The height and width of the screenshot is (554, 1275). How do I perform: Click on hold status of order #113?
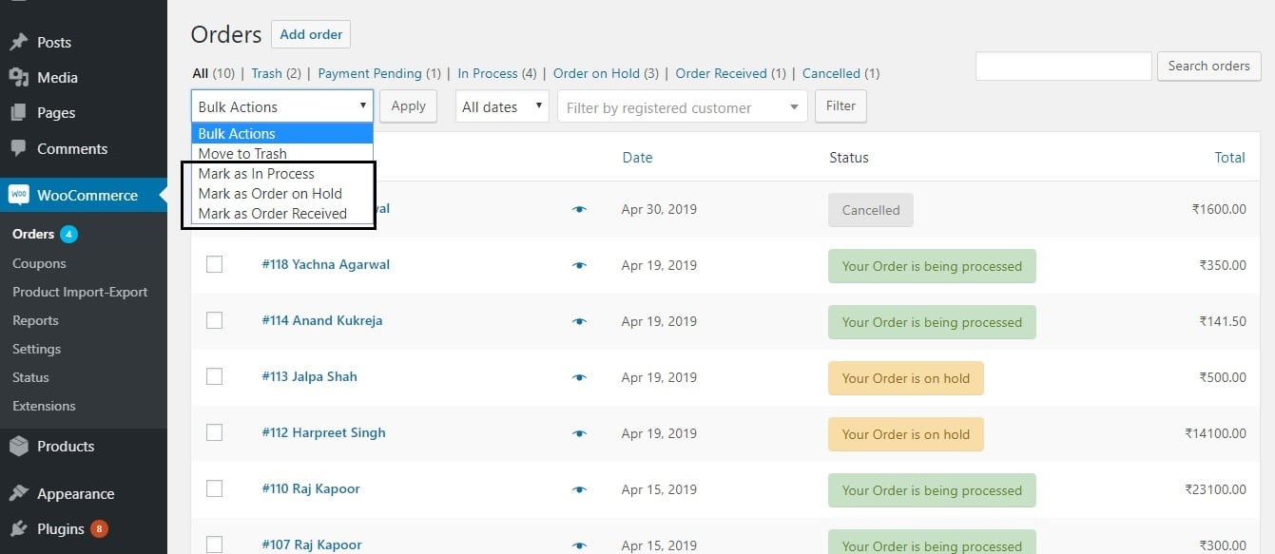(906, 378)
